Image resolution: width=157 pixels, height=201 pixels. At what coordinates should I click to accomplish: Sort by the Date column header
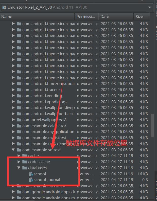pos(116,16)
